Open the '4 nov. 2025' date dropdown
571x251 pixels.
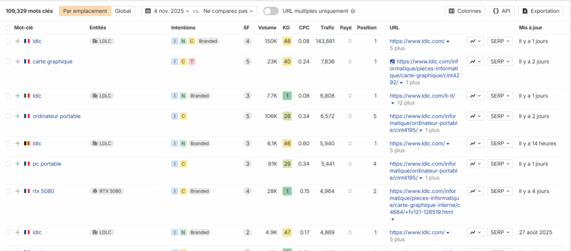coord(167,11)
